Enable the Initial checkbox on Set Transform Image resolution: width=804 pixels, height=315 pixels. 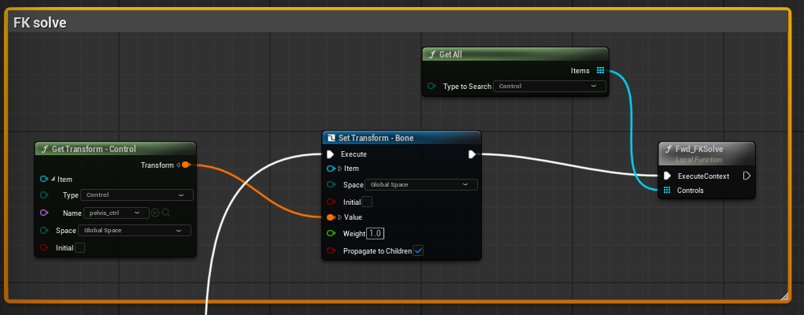coord(367,202)
